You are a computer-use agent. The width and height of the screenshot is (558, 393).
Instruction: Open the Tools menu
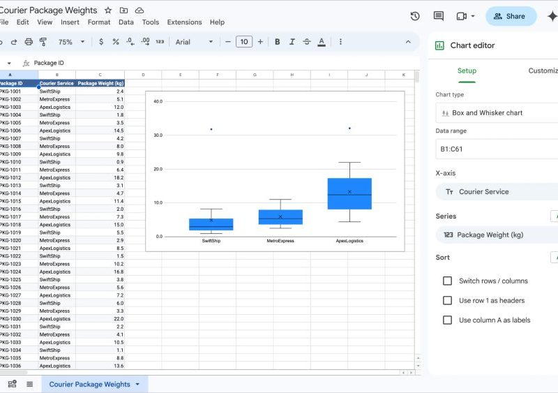click(x=151, y=22)
